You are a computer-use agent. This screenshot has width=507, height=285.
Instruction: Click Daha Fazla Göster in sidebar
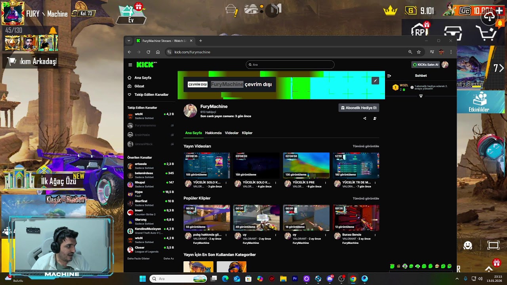point(138,258)
